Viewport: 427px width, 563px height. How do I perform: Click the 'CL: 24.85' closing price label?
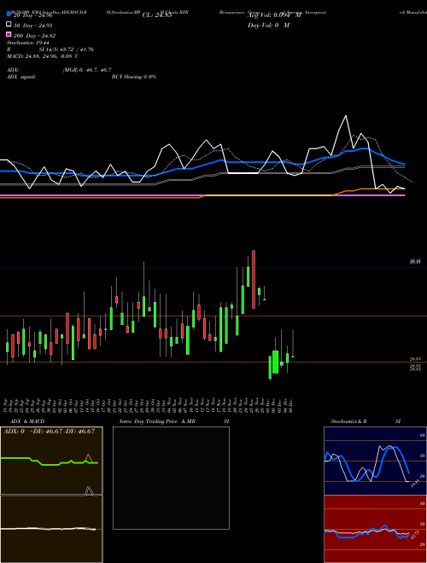pyautogui.click(x=157, y=15)
